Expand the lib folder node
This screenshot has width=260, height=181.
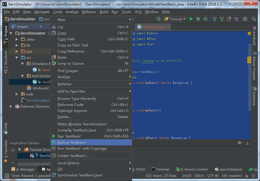16,45
